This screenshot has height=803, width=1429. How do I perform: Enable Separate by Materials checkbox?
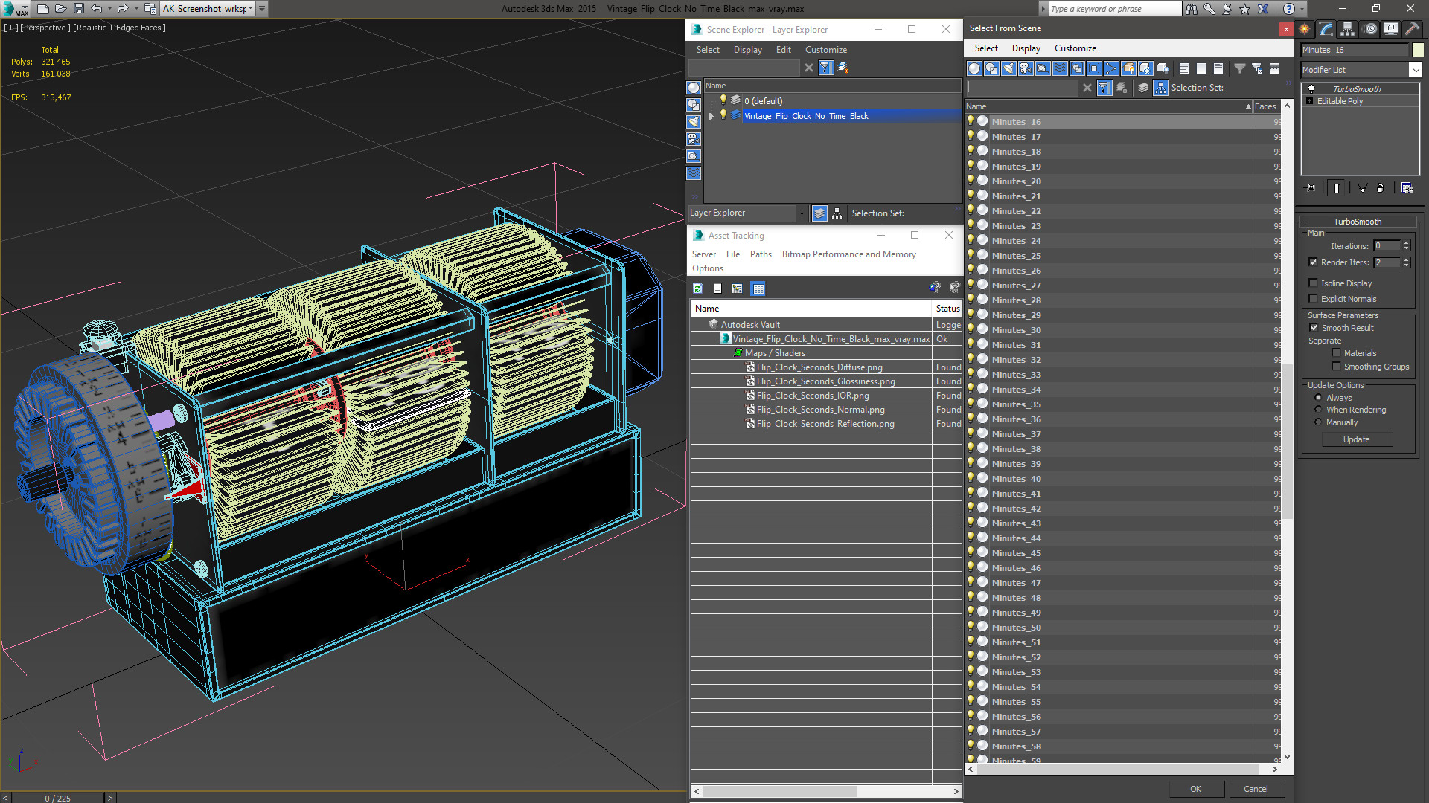[1336, 353]
